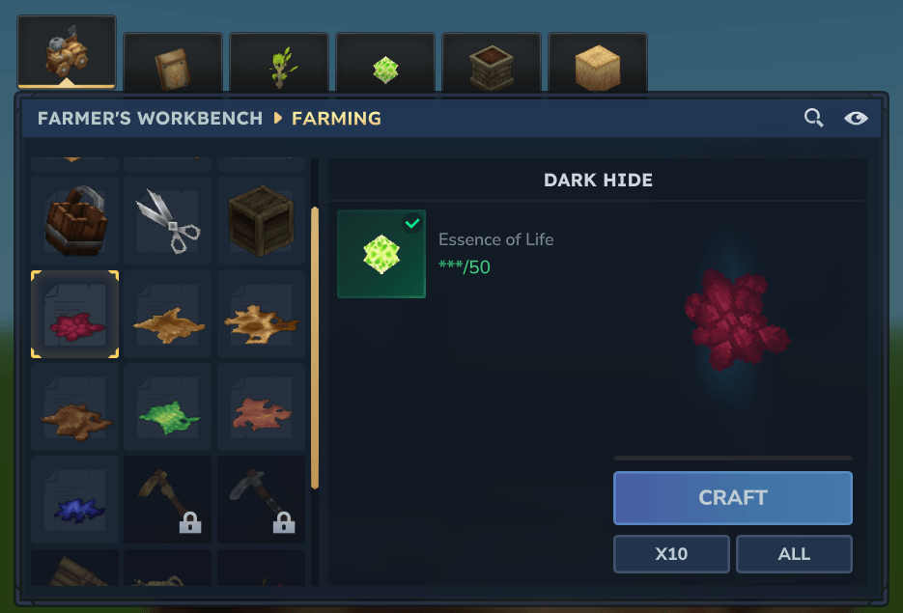Select the shears recipe icon
903x613 pixels.
[168, 220]
